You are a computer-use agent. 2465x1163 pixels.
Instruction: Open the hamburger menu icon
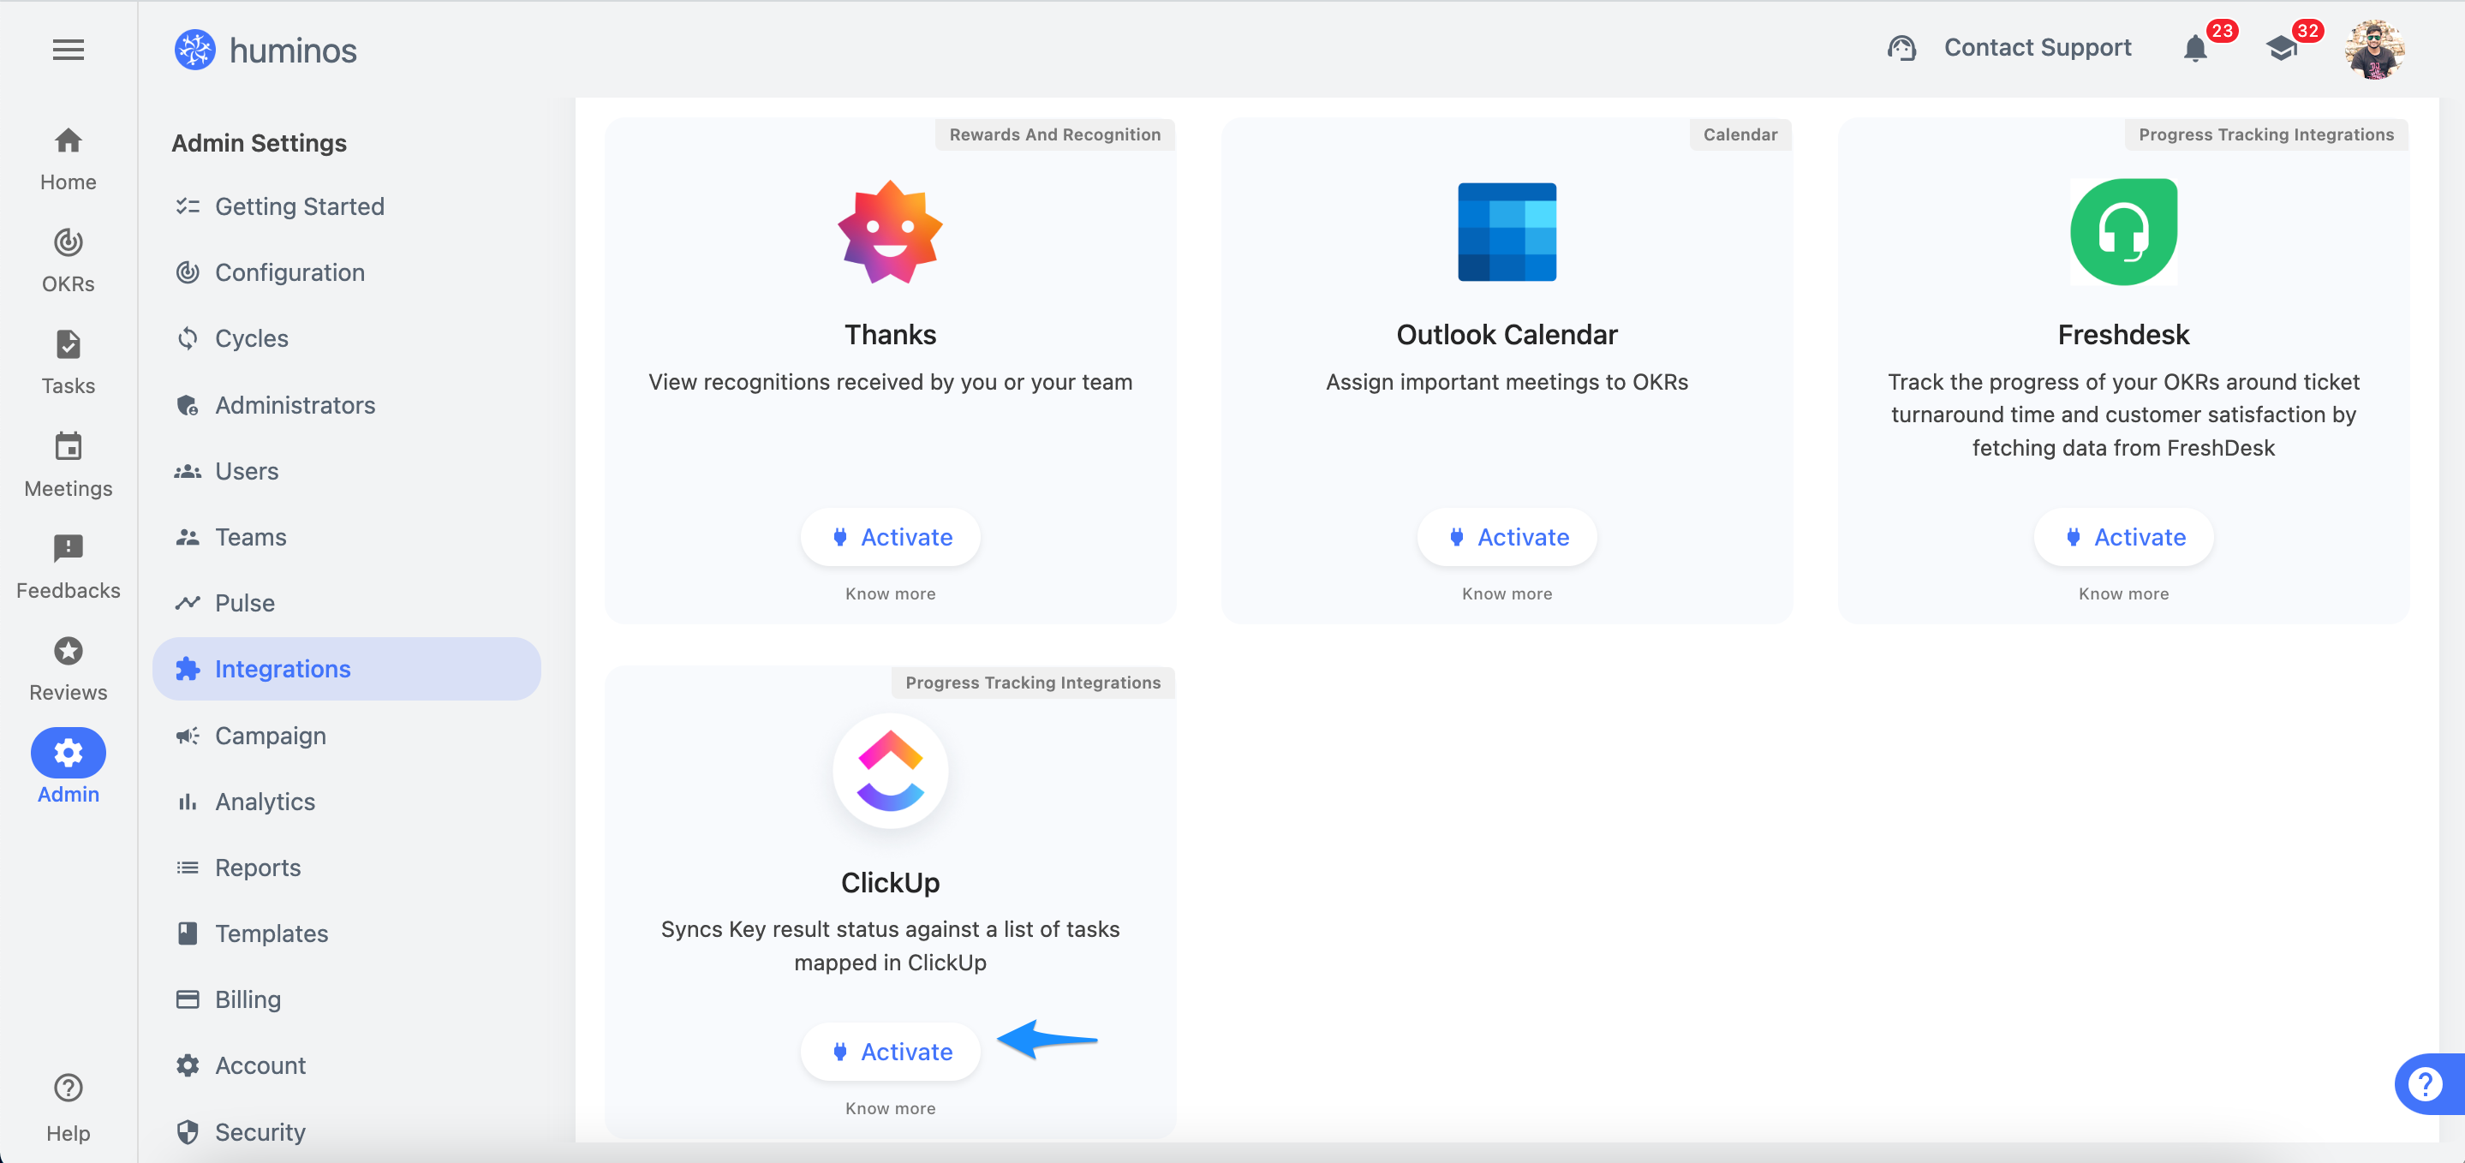[68, 50]
